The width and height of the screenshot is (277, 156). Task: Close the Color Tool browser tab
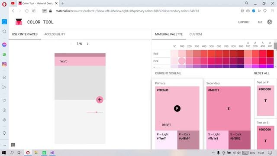(56, 3)
